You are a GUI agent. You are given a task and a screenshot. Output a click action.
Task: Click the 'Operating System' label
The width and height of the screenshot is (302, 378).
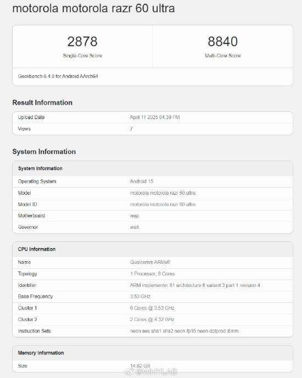coord(37,181)
